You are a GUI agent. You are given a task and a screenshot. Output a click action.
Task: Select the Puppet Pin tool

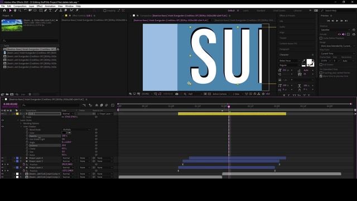click(77, 11)
